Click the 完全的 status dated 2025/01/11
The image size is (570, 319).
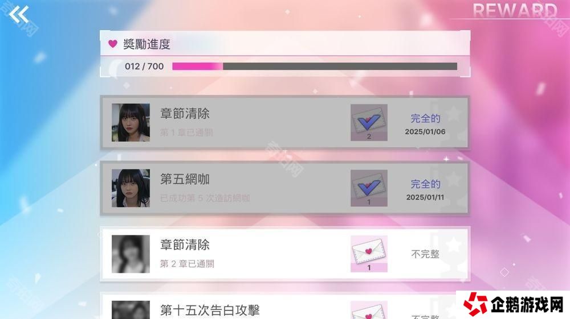[425, 184]
